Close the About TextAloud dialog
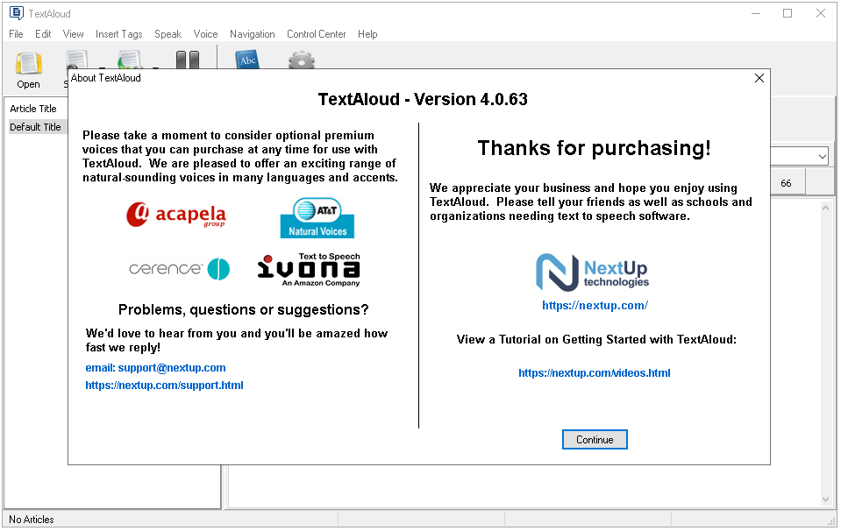 coord(759,78)
